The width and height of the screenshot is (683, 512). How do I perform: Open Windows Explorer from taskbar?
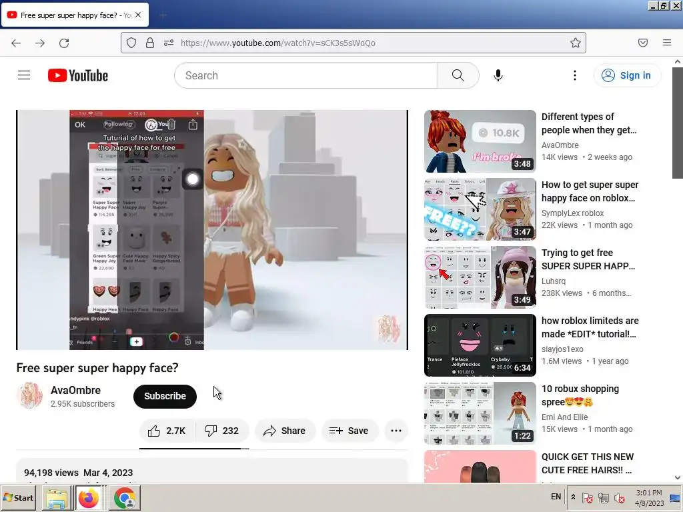coord(57,498)
